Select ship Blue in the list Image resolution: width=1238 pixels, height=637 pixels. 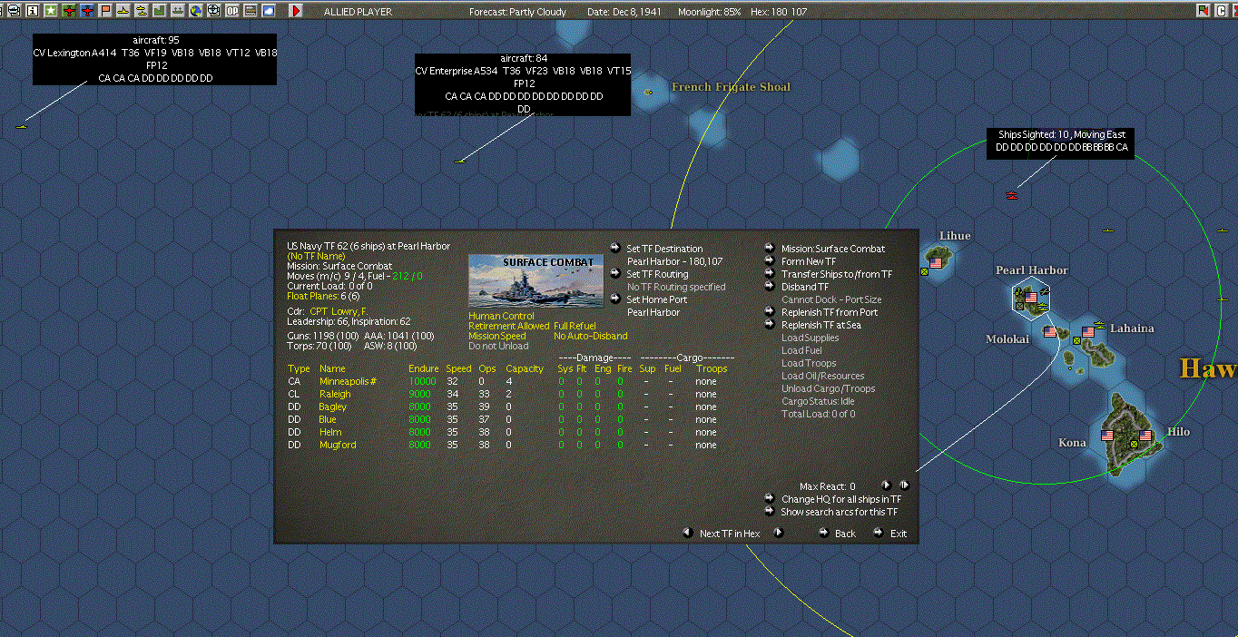tap(327, 419)
